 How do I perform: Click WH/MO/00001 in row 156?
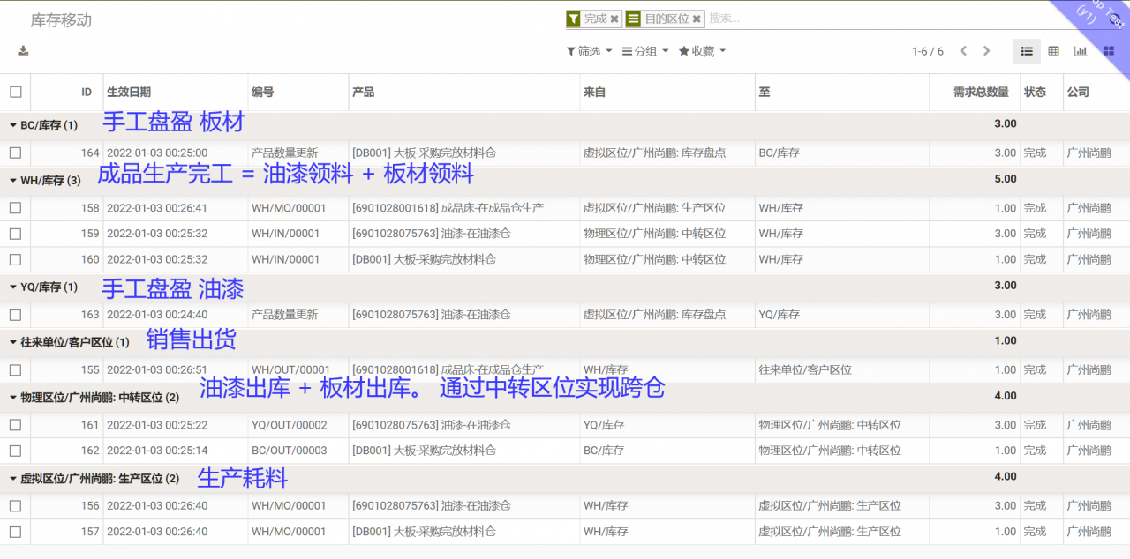tap(289, 506)
